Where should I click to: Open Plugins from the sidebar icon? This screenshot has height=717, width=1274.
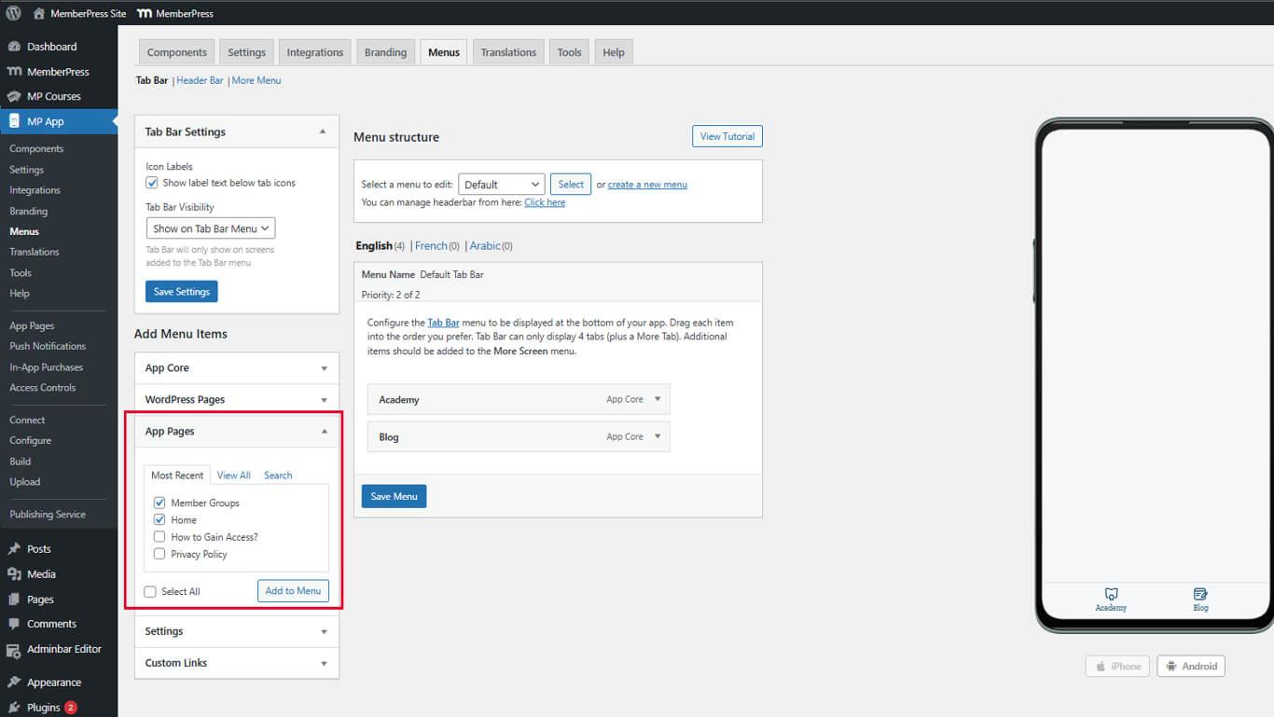(x=14, y=708)
